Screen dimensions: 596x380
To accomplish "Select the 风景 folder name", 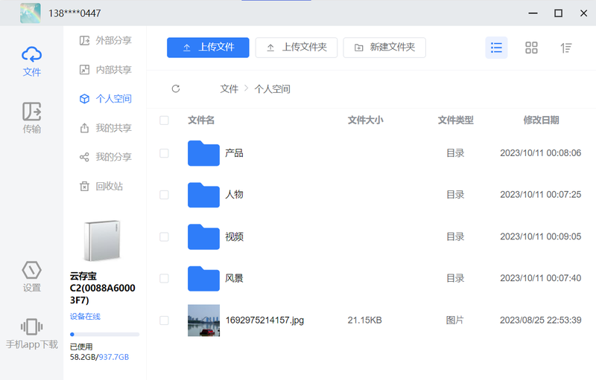I will (234, 278).
